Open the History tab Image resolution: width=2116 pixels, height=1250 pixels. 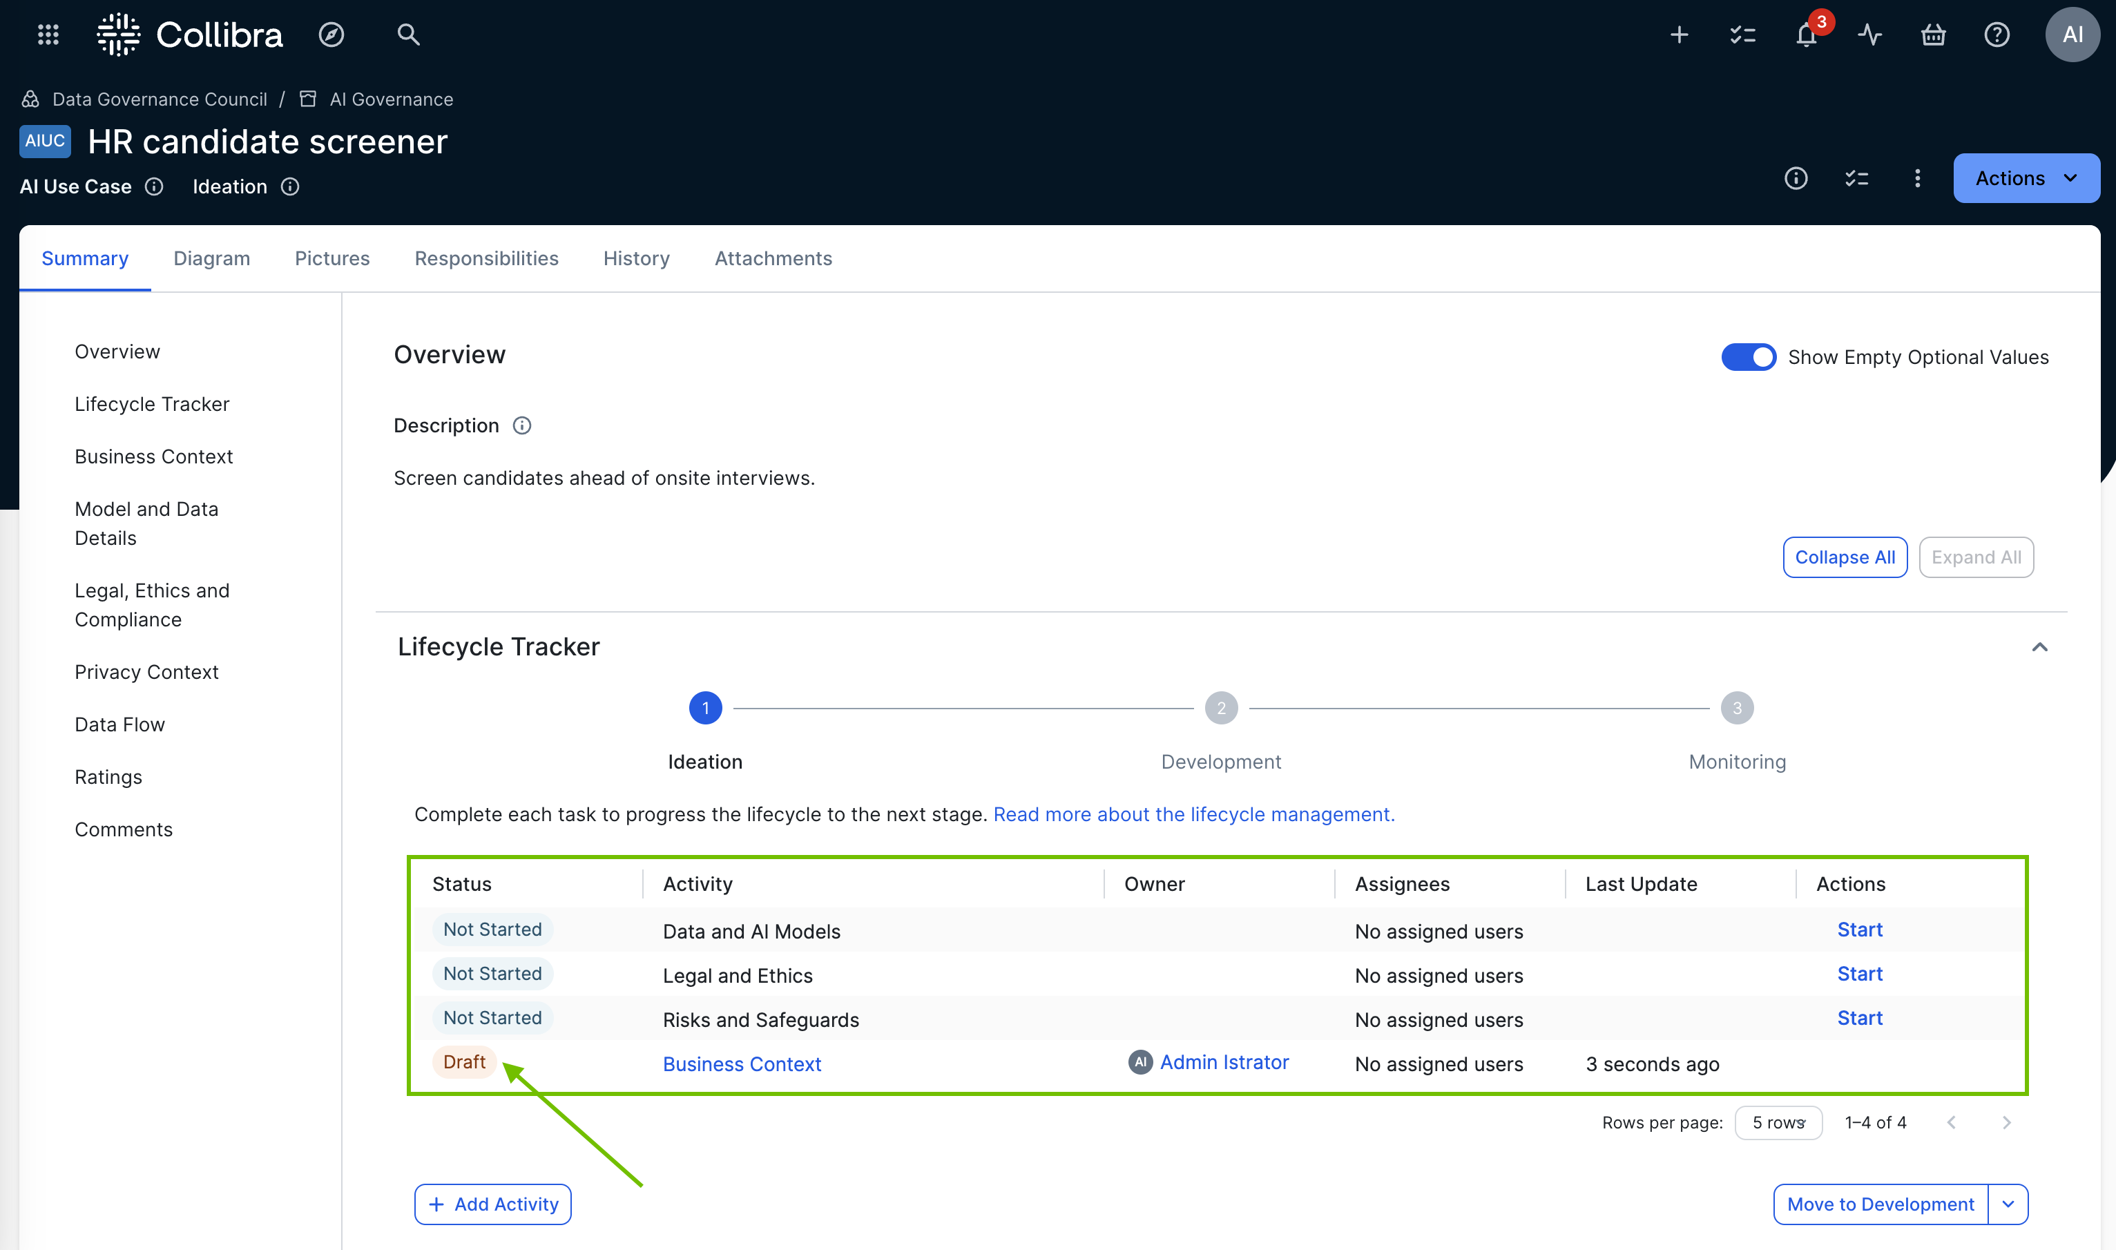[x=636, y=258]
